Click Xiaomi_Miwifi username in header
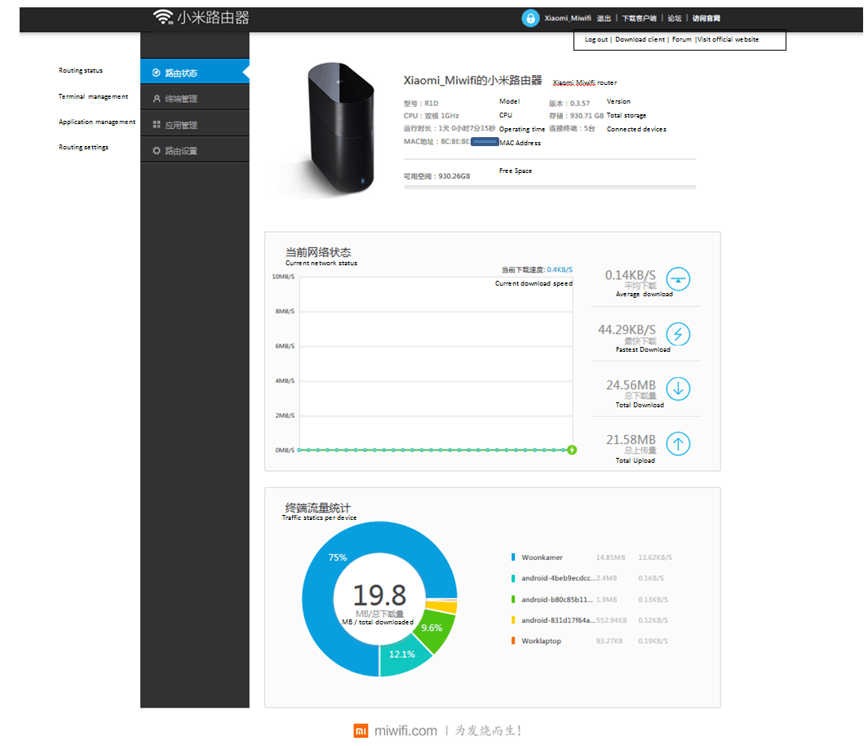 click(x=568, y=18)
